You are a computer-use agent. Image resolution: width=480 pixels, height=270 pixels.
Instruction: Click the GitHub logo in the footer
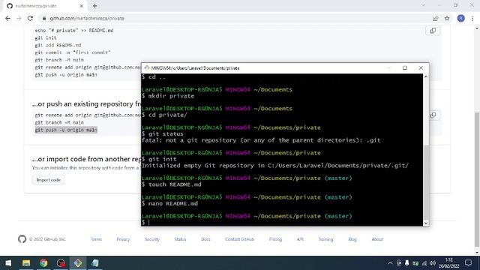click(x=22, y=239)
